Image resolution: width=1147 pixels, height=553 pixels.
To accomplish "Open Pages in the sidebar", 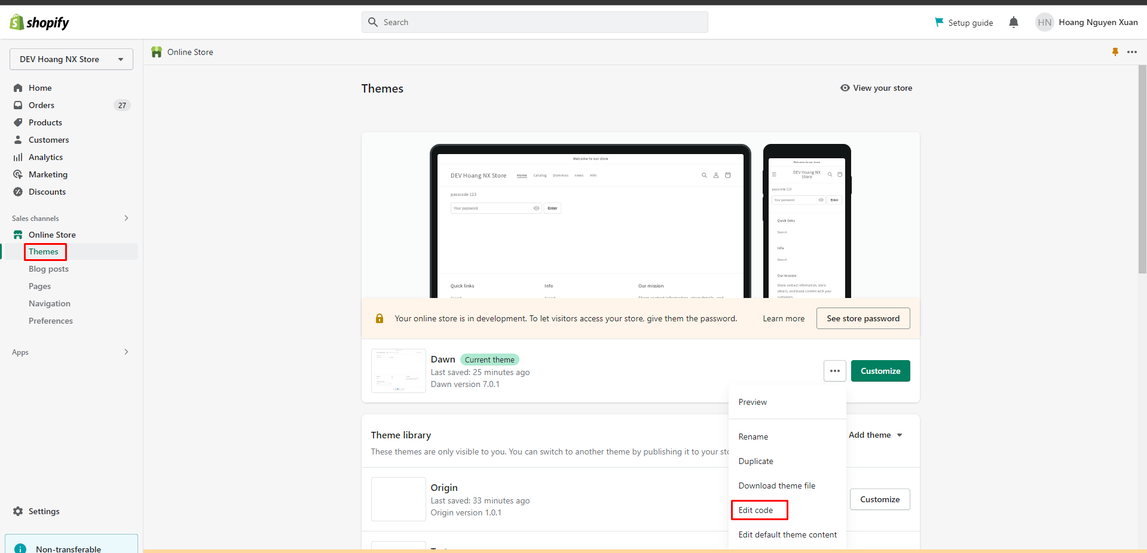I will click(39, 286).
